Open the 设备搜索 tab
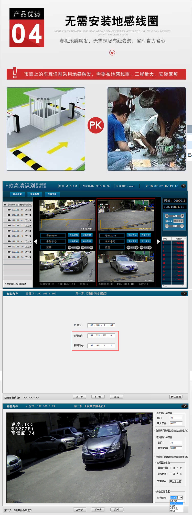Viewport: 192px width, 515px height. [17, 194]
